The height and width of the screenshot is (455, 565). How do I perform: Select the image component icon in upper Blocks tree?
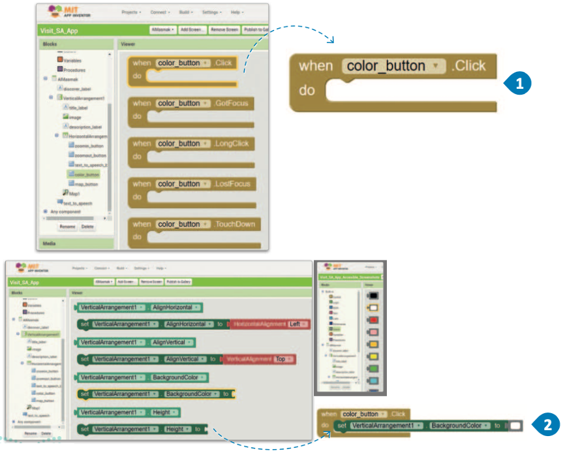pos(66,116)
